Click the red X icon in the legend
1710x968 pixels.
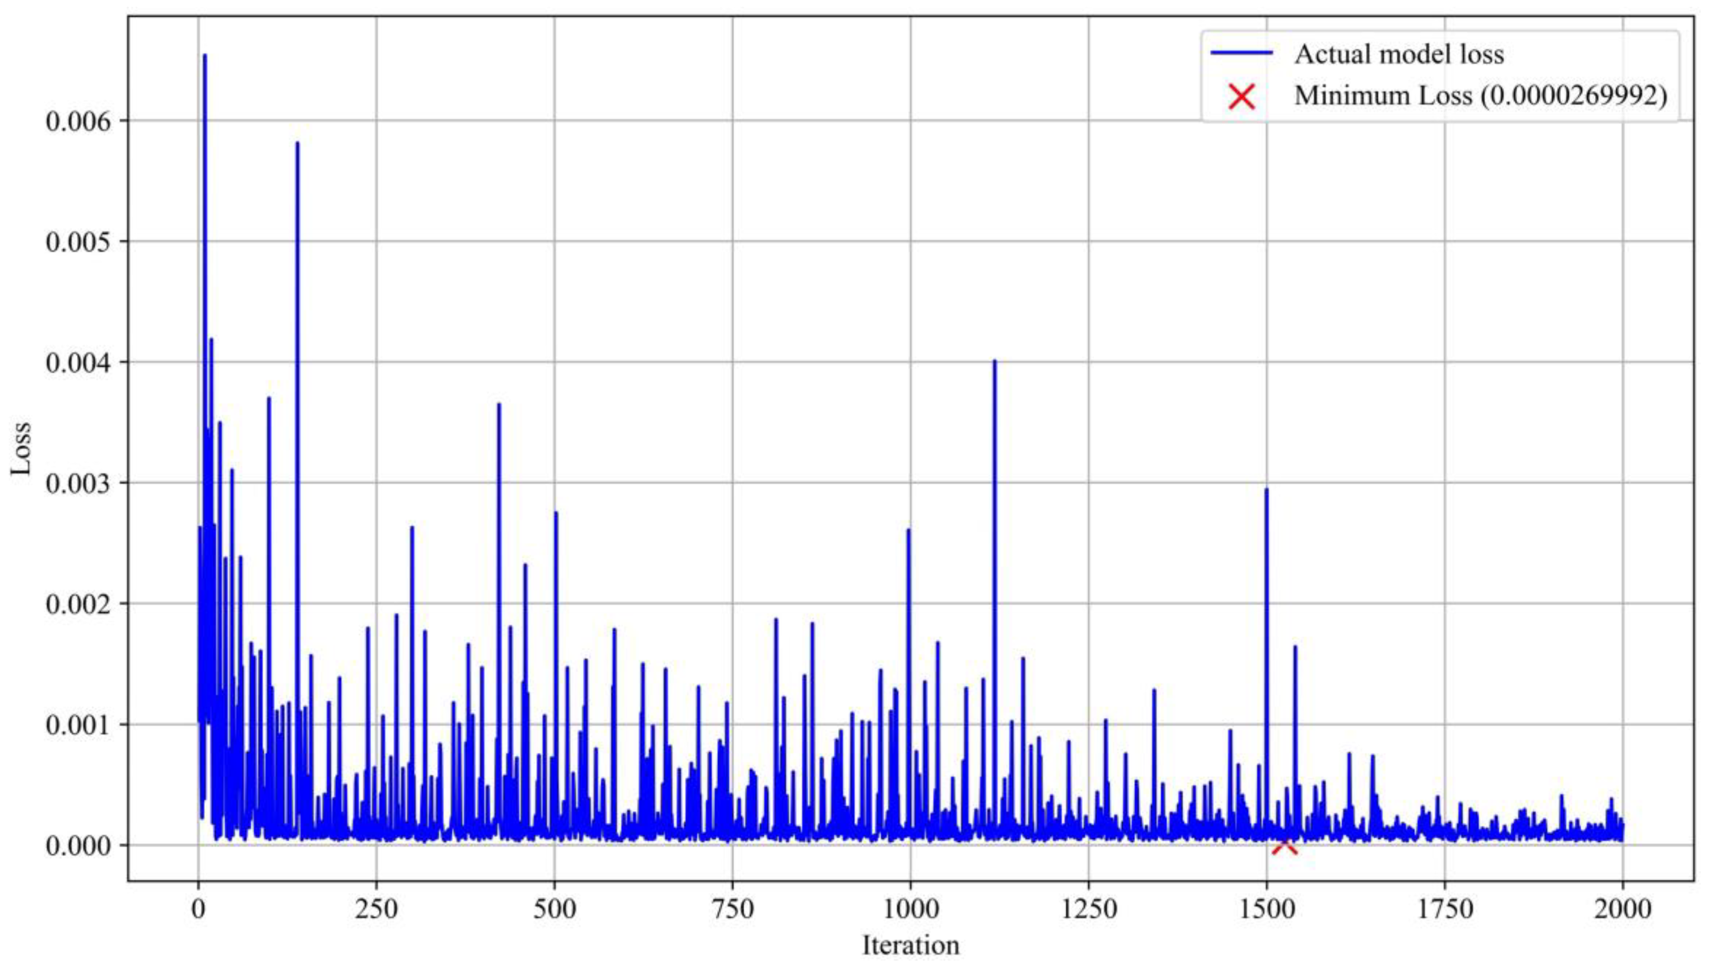pyautogui.click(x=1241, y=97)
